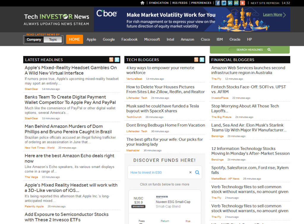Click the fund search magnifier icon
The height and width of the screenshot is (224, 304).
(x=197, y=172)
